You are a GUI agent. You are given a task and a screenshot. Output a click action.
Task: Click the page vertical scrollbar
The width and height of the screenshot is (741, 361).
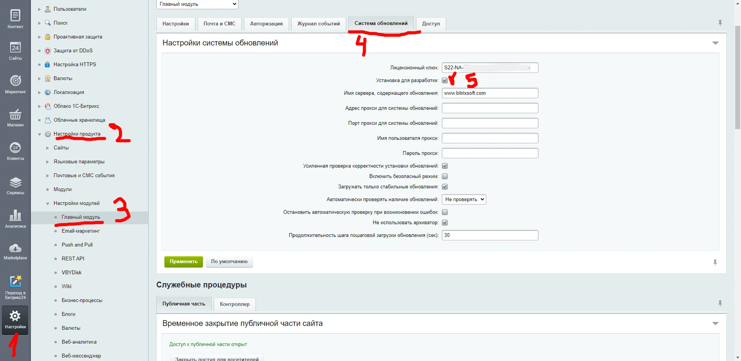[x=738, y=77]
